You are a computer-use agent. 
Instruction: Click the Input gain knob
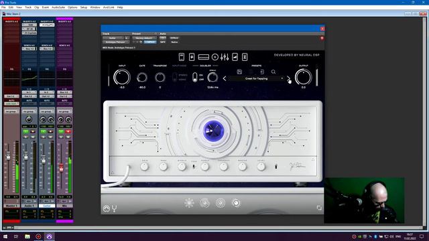tap(122, 77)
